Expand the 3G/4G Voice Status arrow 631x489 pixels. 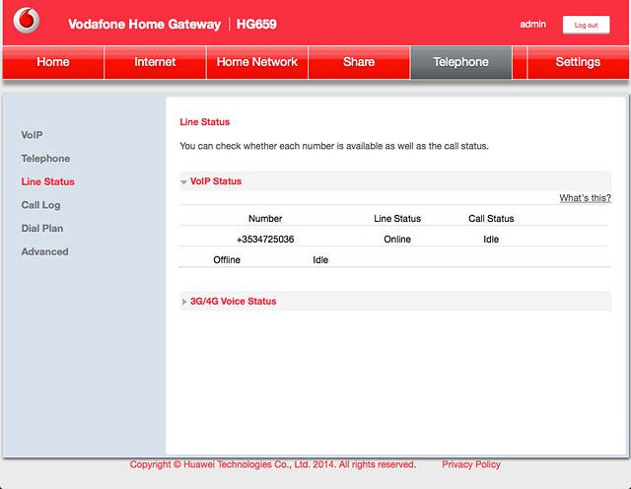184,302
